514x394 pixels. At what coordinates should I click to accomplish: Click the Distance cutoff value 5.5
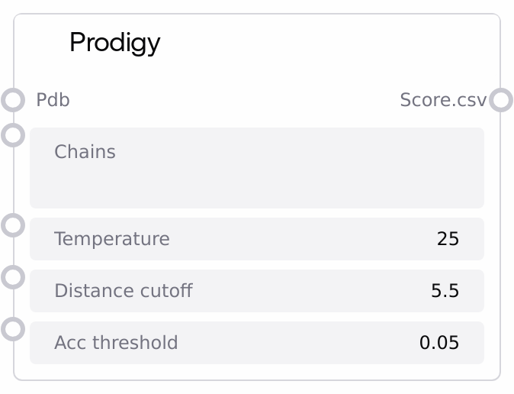click(x=445, y=291)
